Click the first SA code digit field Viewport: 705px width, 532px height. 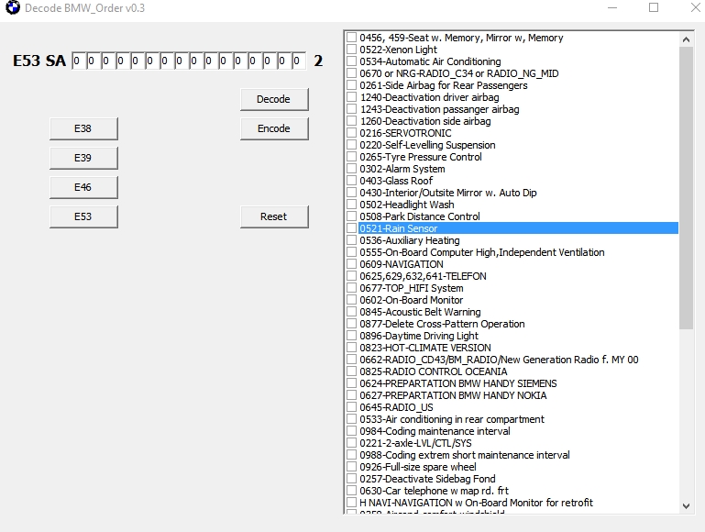[79, 61]
